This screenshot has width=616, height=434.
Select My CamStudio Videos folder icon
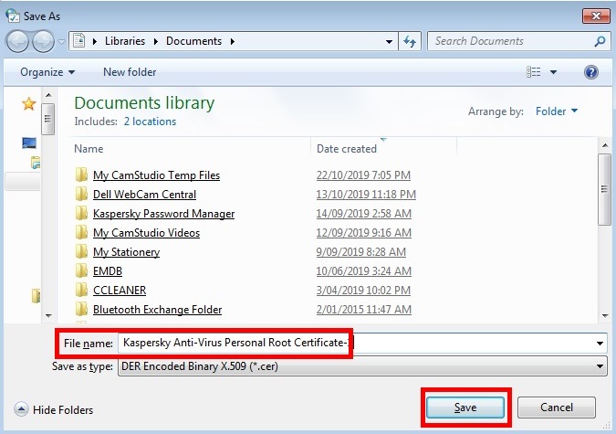[81, 232]
